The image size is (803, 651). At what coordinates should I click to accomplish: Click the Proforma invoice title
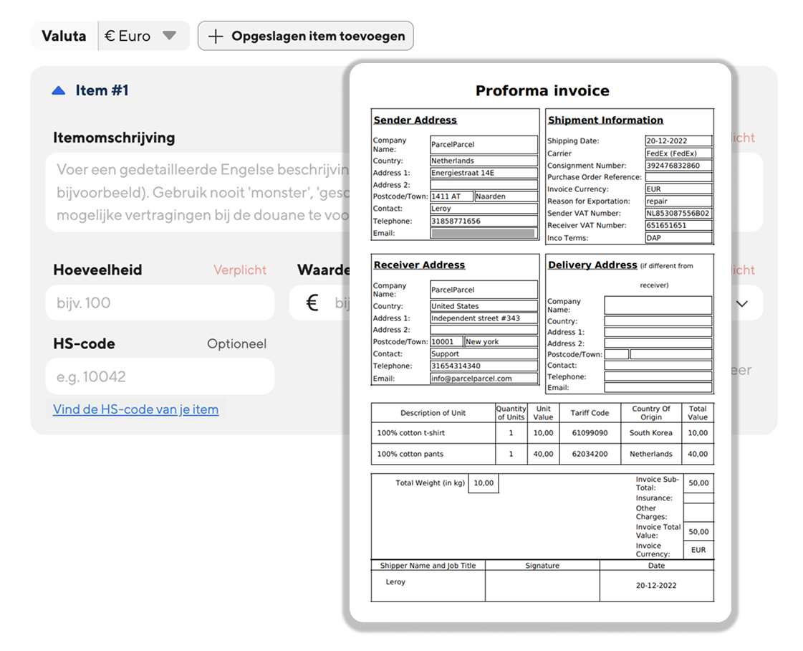[542, 91]
